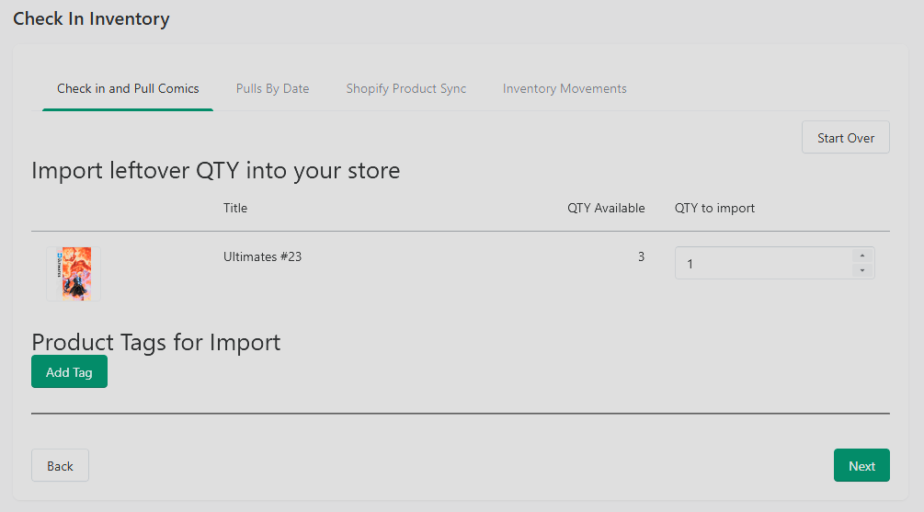
Task: Go to the Shopify Product Sync tab
Action: 406,88
